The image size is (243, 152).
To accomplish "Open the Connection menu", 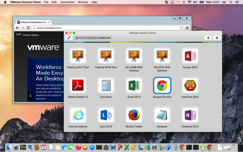I will (x=67, y=2).
